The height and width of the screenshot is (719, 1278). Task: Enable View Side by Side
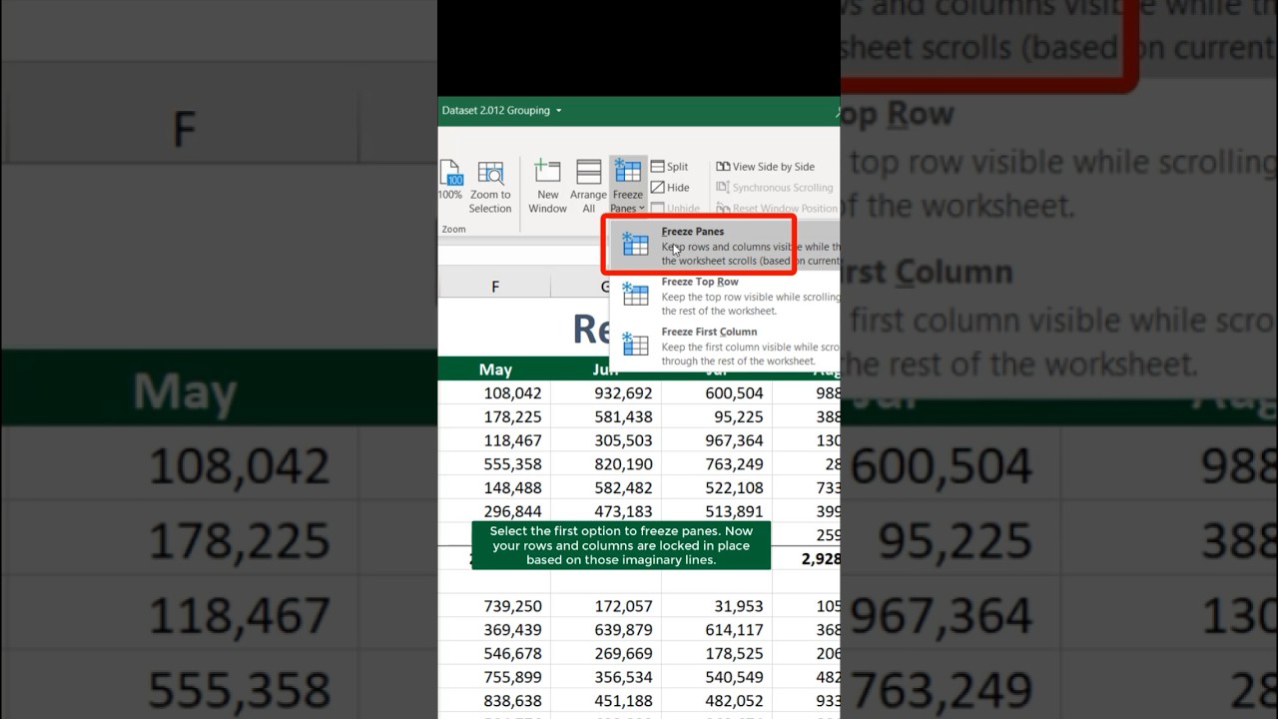coord(765,167)
